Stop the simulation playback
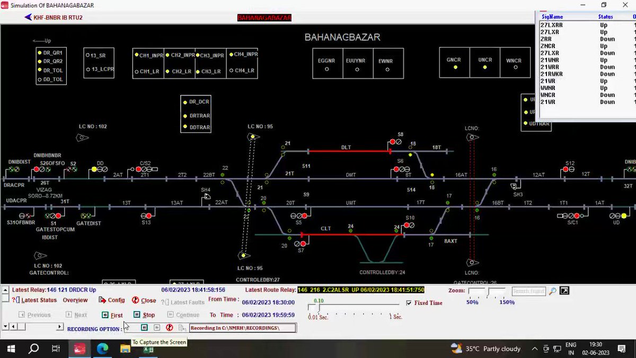The image size is (636, 358). [145, 315]
